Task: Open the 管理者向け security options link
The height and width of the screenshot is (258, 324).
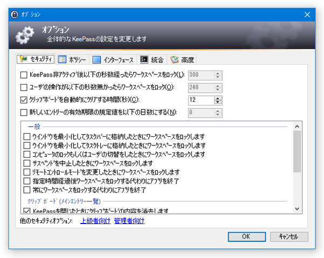Action: click(x=129, y=221)
